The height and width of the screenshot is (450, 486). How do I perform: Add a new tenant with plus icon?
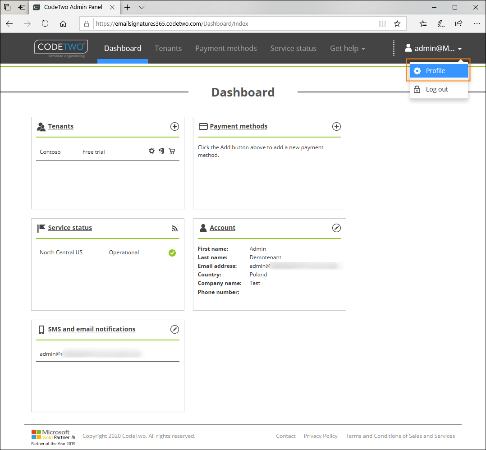coord(174,127)
